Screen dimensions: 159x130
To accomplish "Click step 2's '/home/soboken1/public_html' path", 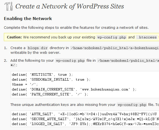I will pos(128,61).
